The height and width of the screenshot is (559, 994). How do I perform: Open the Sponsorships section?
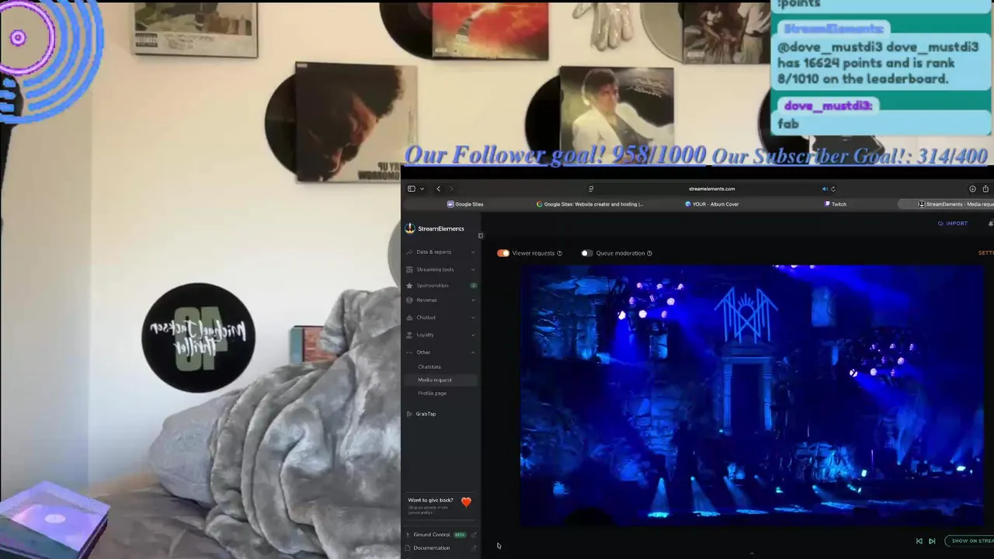click(432, 286)
